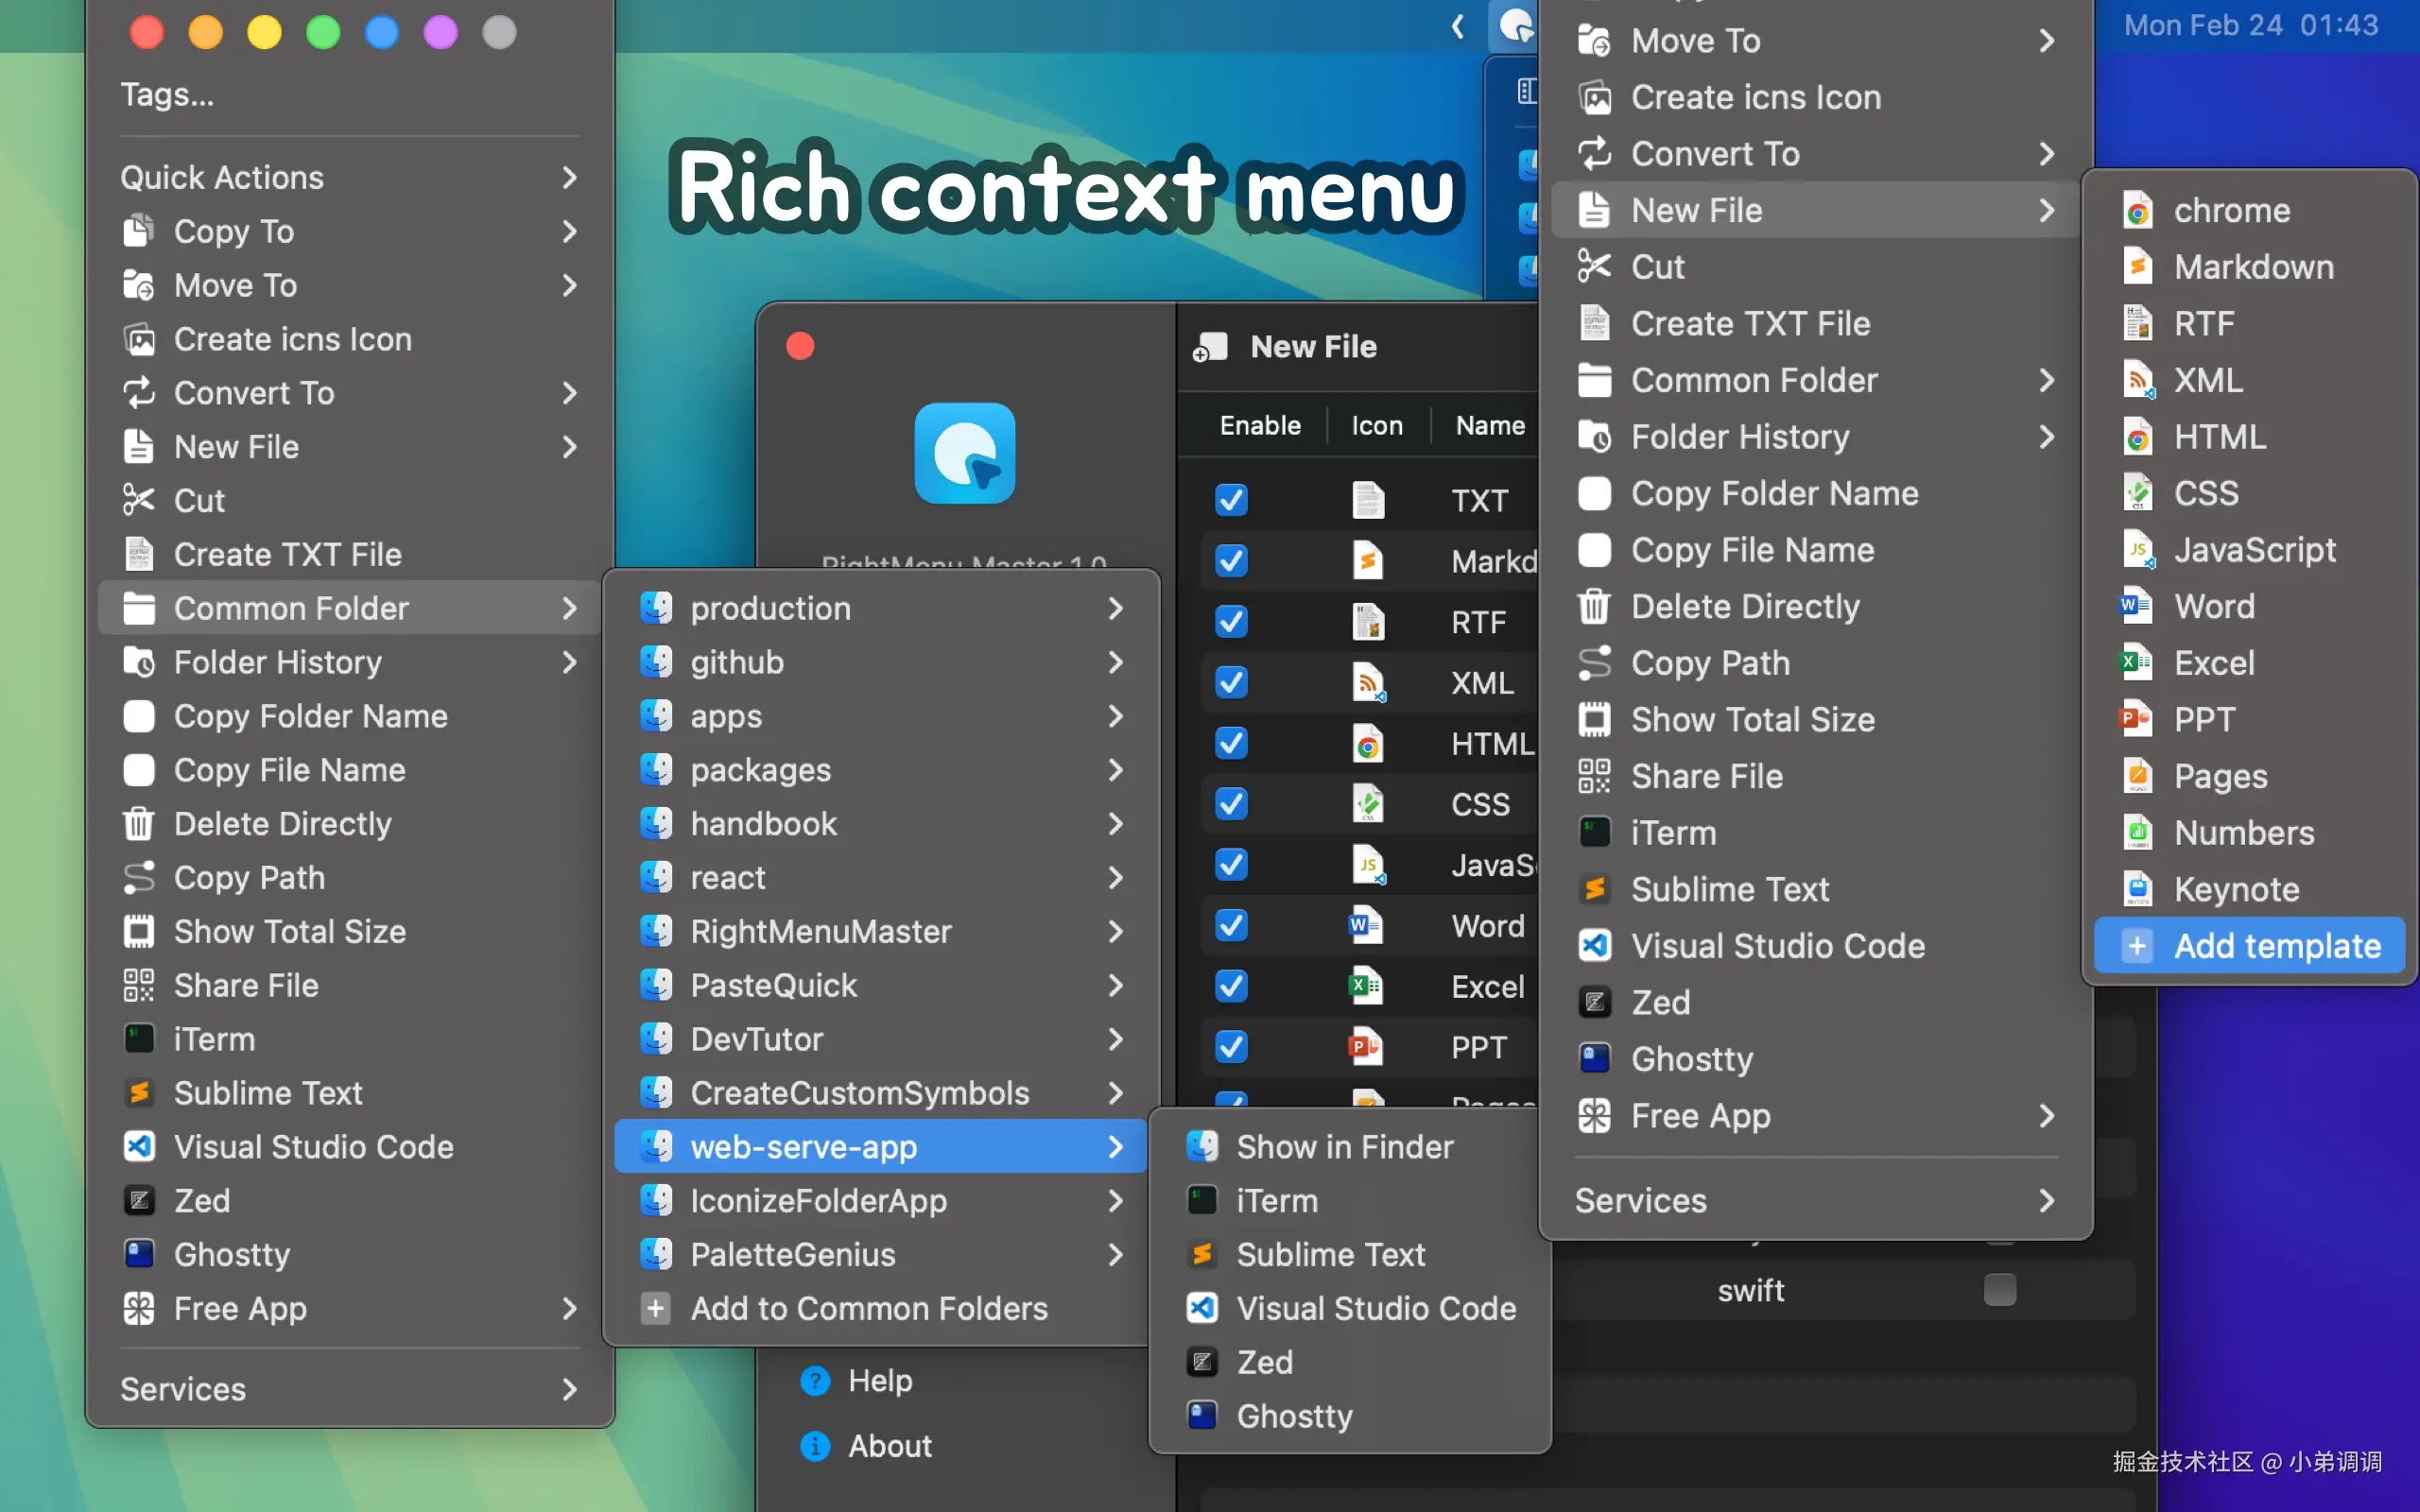Click the Word document icon in the New File submenu

click(2137, 606)
